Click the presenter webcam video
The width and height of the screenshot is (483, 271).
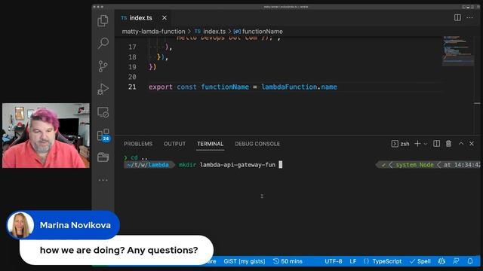[x=46, y=135]
